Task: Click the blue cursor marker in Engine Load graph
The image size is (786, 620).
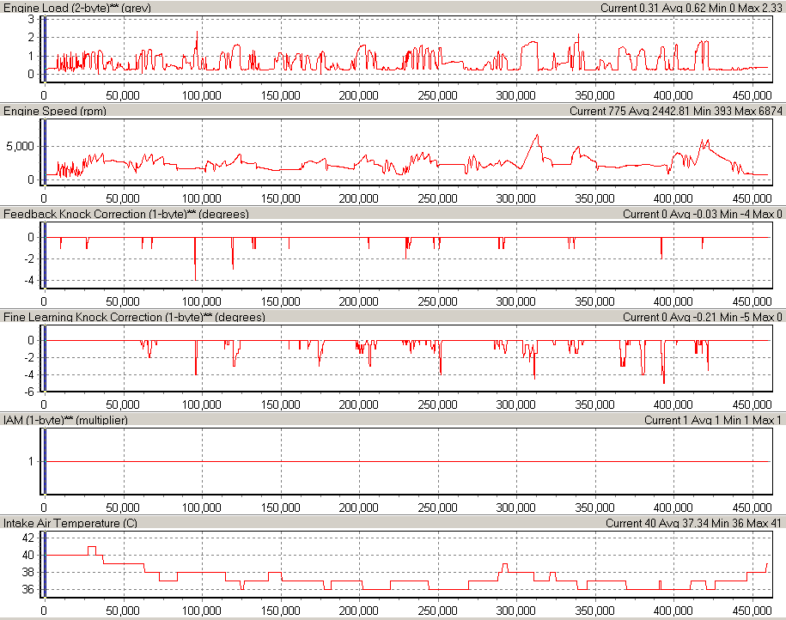Action: (x=43, y=47)
